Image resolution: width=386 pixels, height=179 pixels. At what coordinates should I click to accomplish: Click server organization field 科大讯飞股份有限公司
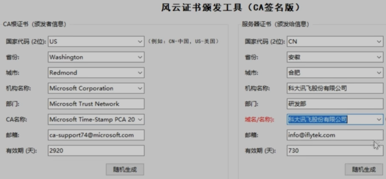pyautogui.click(x=335, y=88)
